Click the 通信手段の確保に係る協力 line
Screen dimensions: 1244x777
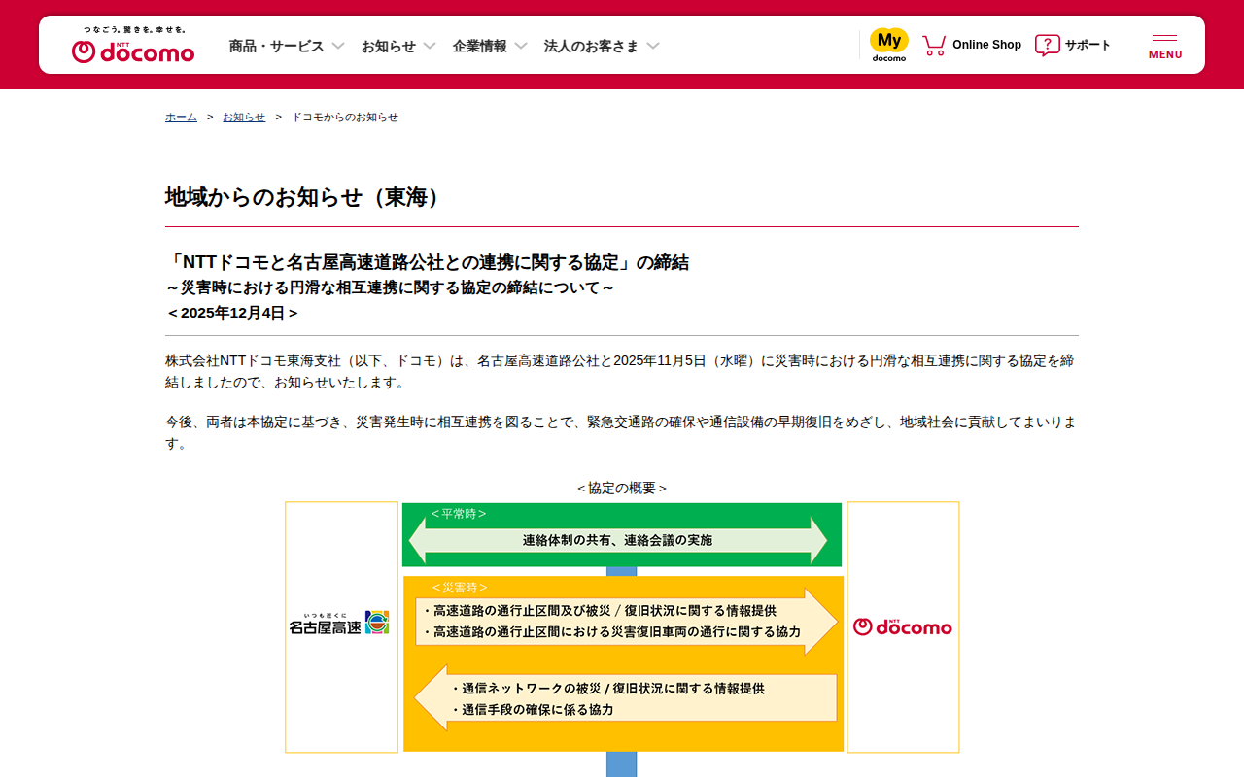click(532, 709)
